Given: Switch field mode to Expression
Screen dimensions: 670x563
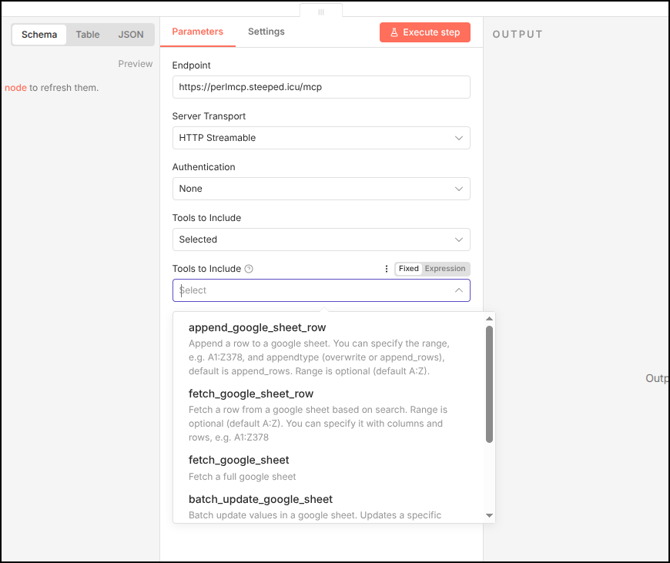Looking at the screenshot, I should tap(445, 269).
